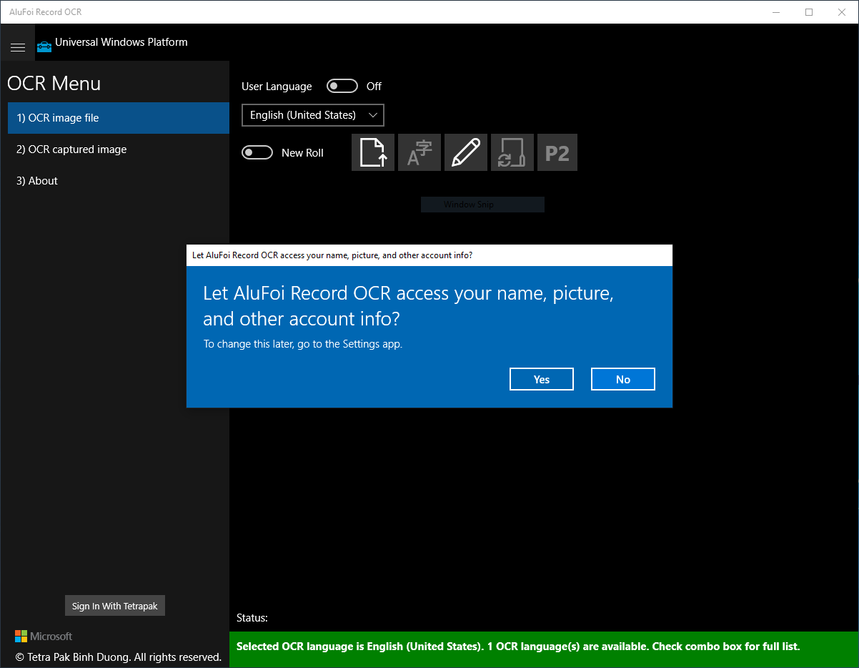Open the '3) About' menu item
This screenshot has width=859, height=668.
pos(119,181)
